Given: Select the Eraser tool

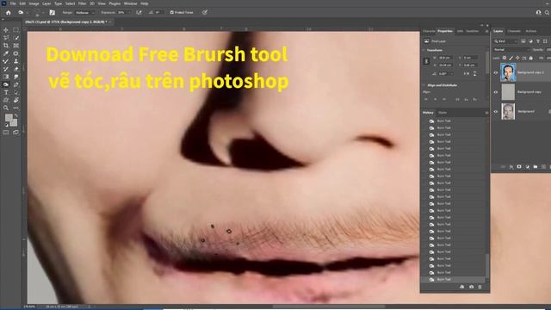Looking at the screenshot, I should point(15,69).
